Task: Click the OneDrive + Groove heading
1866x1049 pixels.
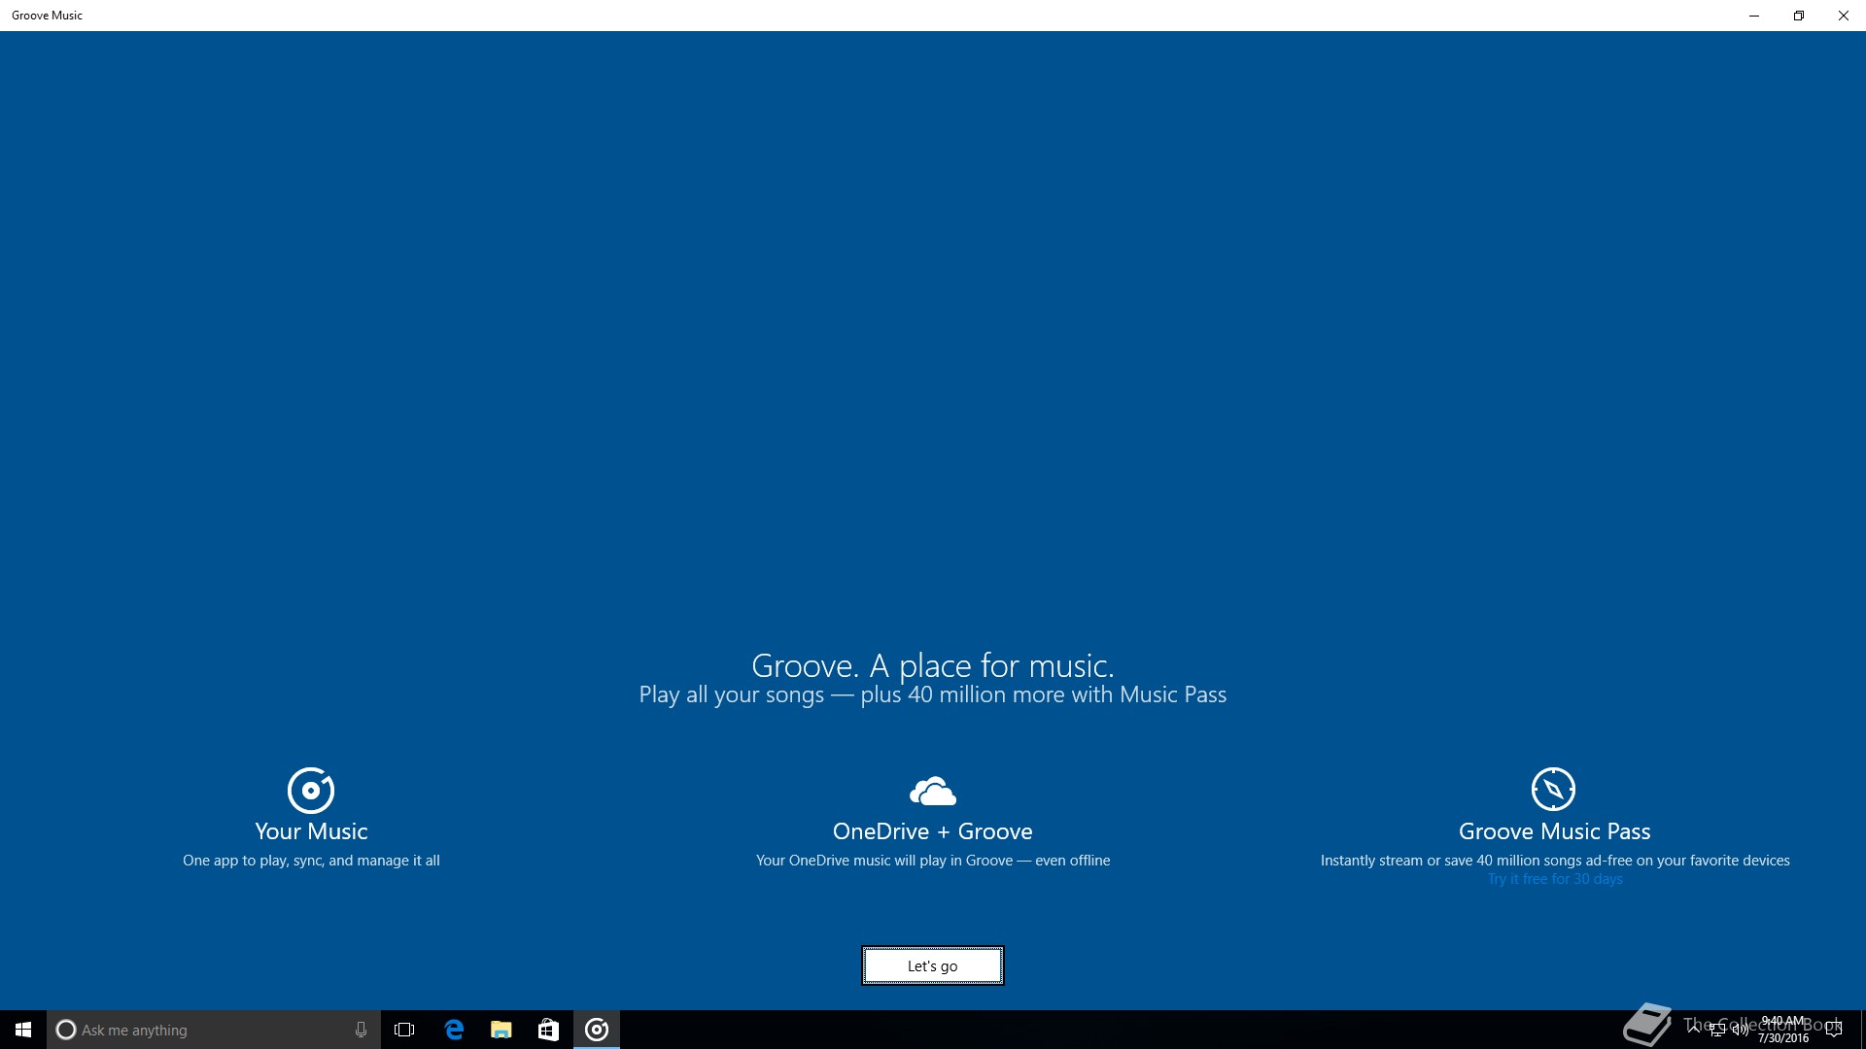Action: coord(932,831)
